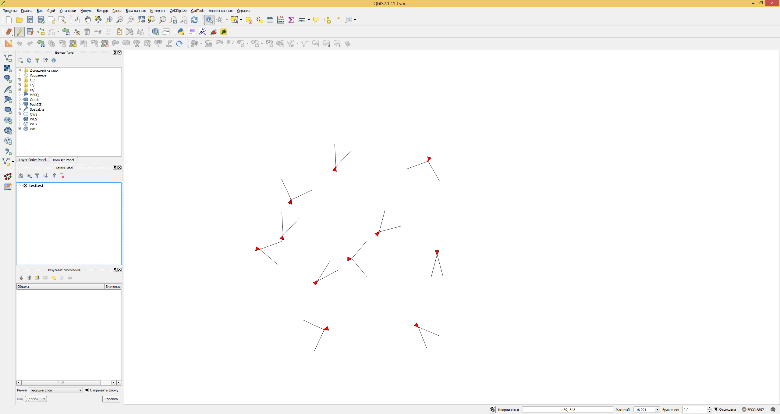Switch to the Layer Order Panel tab
Viewport: 780px width, 414px height.
tap(32, 160)
